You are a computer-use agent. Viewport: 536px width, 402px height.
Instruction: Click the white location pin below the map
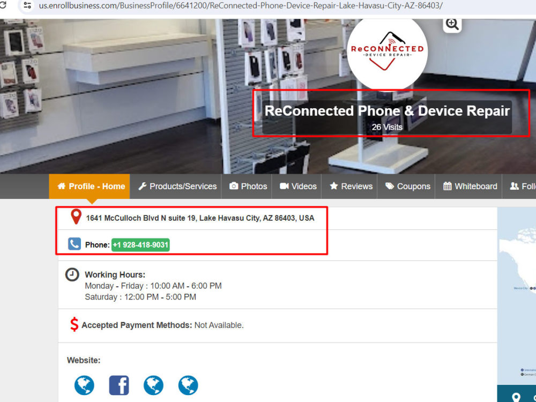(x=516, y=397)
